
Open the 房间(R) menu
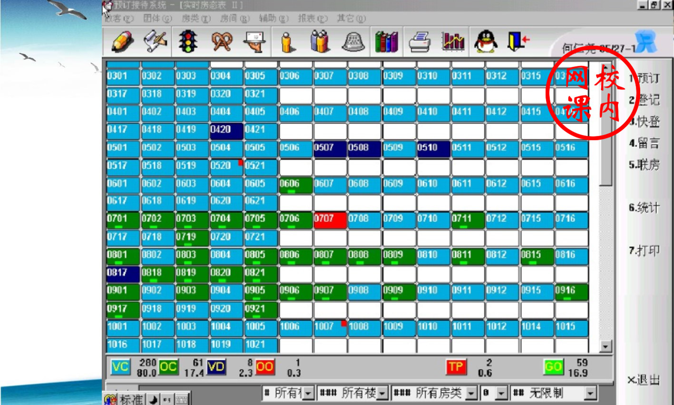tap(235, 19)
